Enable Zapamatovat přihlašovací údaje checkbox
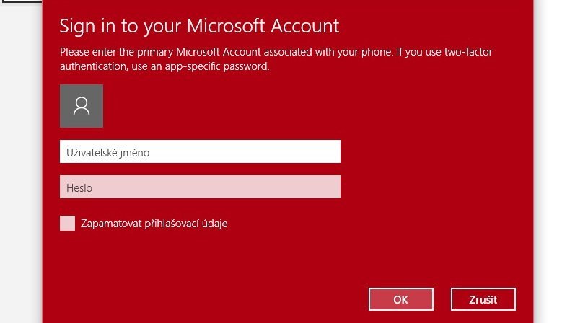This screenshot has width=575, height=323. [68, 224]
